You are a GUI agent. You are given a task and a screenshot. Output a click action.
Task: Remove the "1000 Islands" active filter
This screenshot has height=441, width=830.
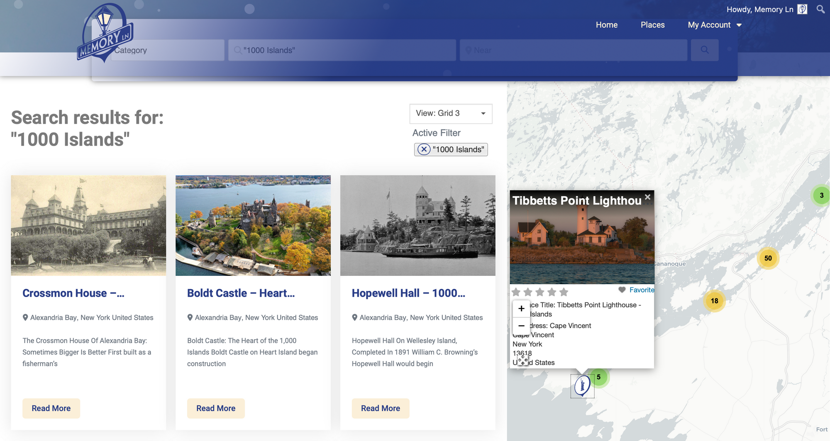click(424, 149)
